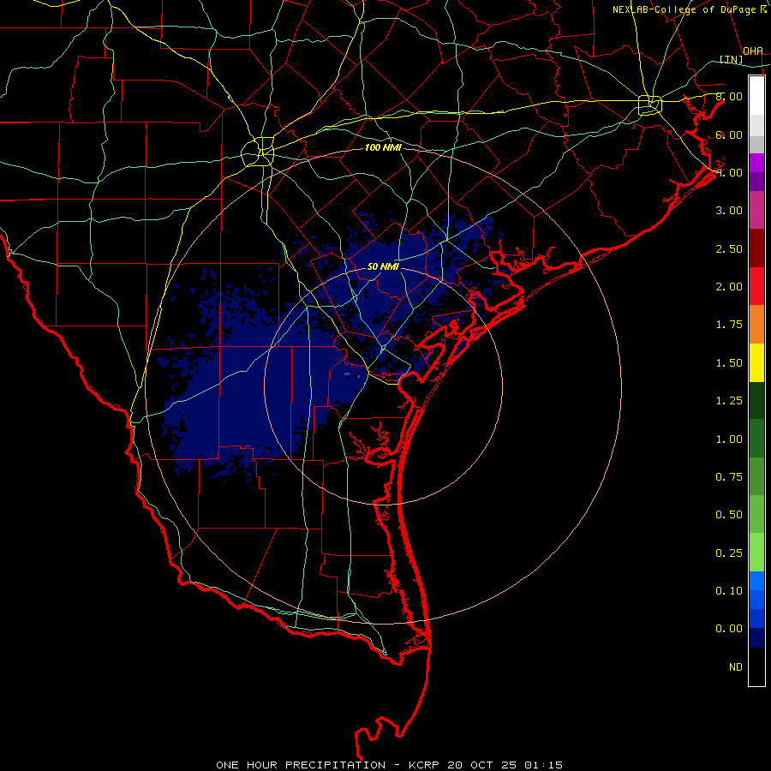Select the pink legend swatch near 3.00
The width and height of the screenshot is (771, 771).
[x=756, y=211]
